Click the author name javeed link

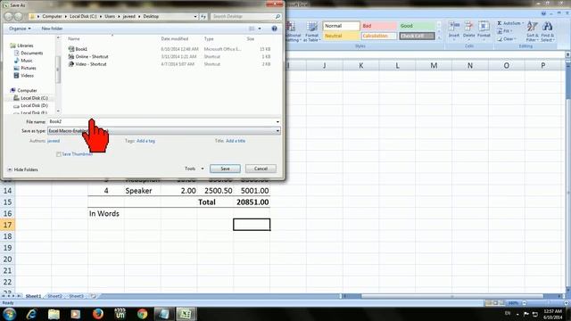click(54, 141)
